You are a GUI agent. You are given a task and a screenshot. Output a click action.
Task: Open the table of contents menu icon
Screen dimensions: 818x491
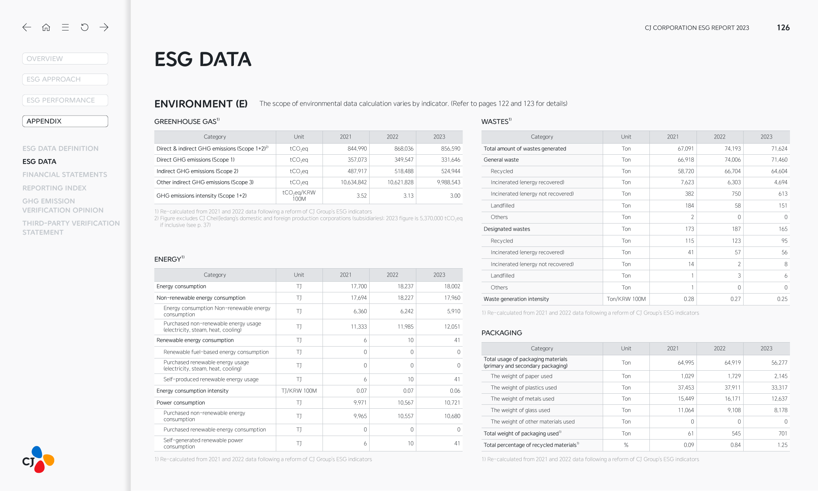[65, 27]
